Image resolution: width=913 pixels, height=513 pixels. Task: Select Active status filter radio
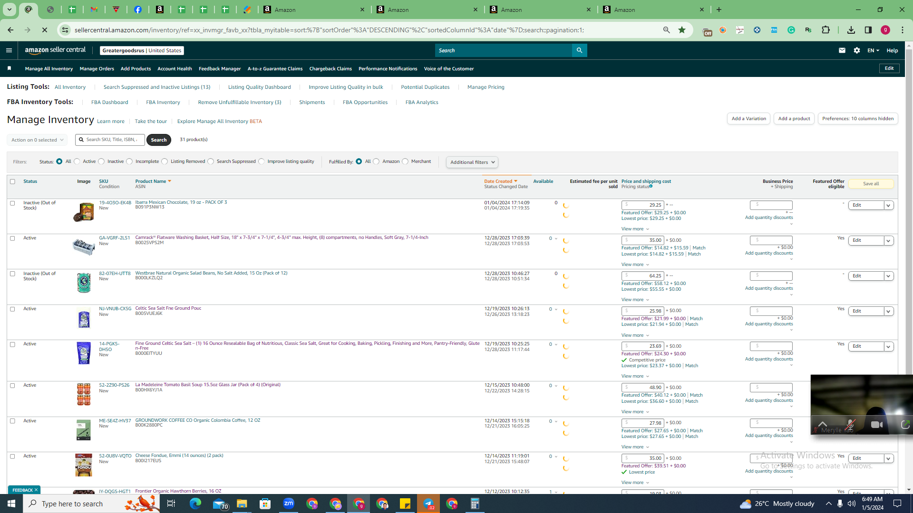[x=77, y=161]
